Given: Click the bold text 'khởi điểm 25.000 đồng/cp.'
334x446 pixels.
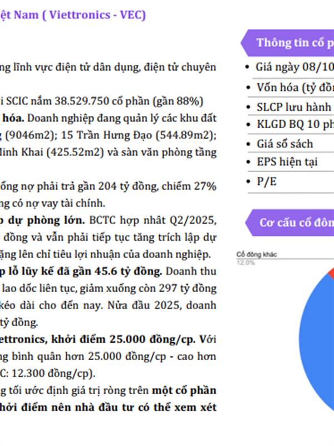Looking at the screenshot, I should pyautogui.click(x=123, y=340).
